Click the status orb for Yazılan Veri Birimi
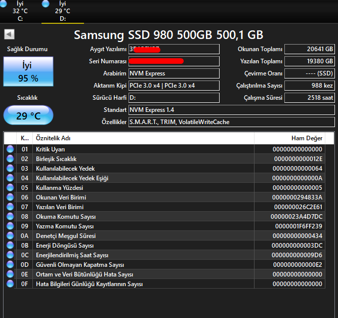 click(x=10, y=207)
